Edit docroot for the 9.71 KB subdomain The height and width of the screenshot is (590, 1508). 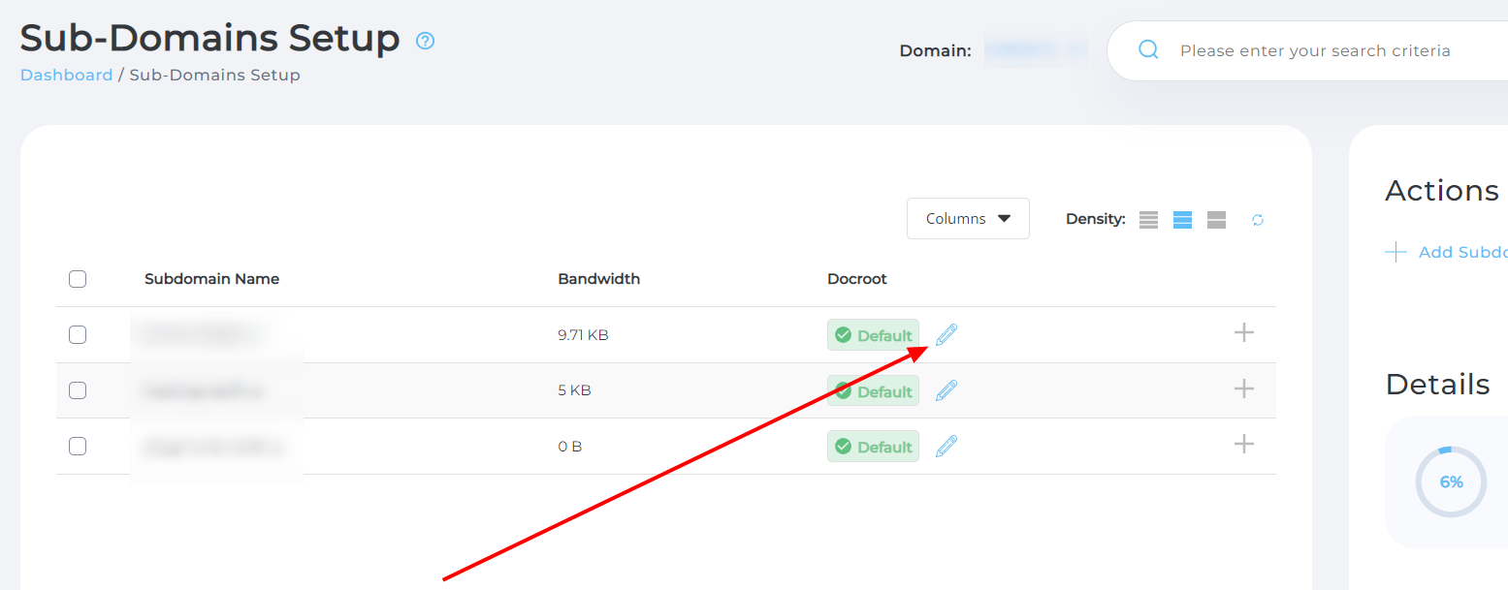(x=947, y=334)
